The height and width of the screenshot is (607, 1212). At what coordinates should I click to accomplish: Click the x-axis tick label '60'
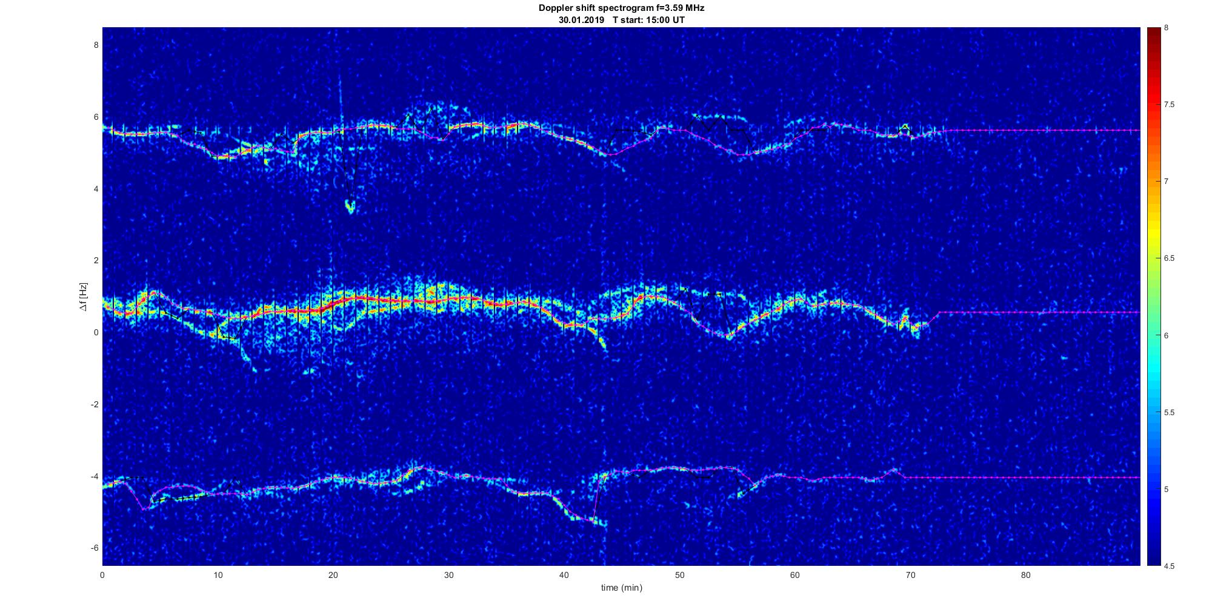[795, 574]
